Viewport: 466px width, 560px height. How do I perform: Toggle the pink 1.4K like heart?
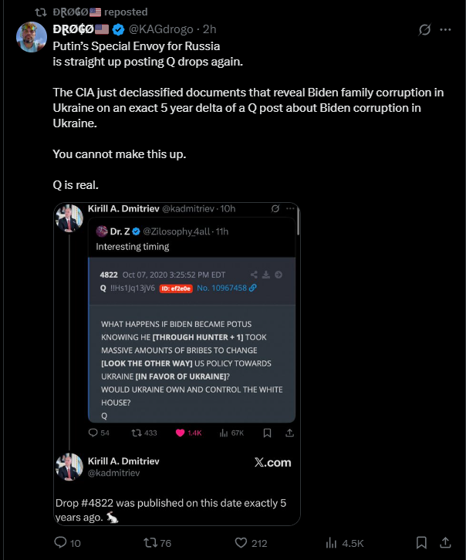(x=180, y=433)
